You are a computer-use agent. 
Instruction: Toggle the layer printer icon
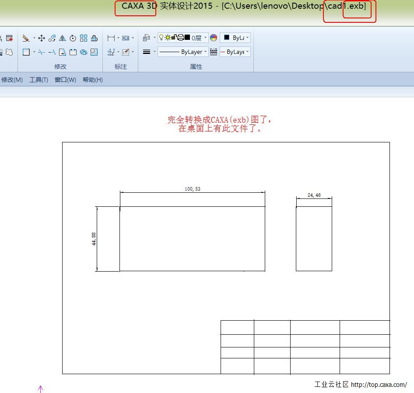point(181,38)
